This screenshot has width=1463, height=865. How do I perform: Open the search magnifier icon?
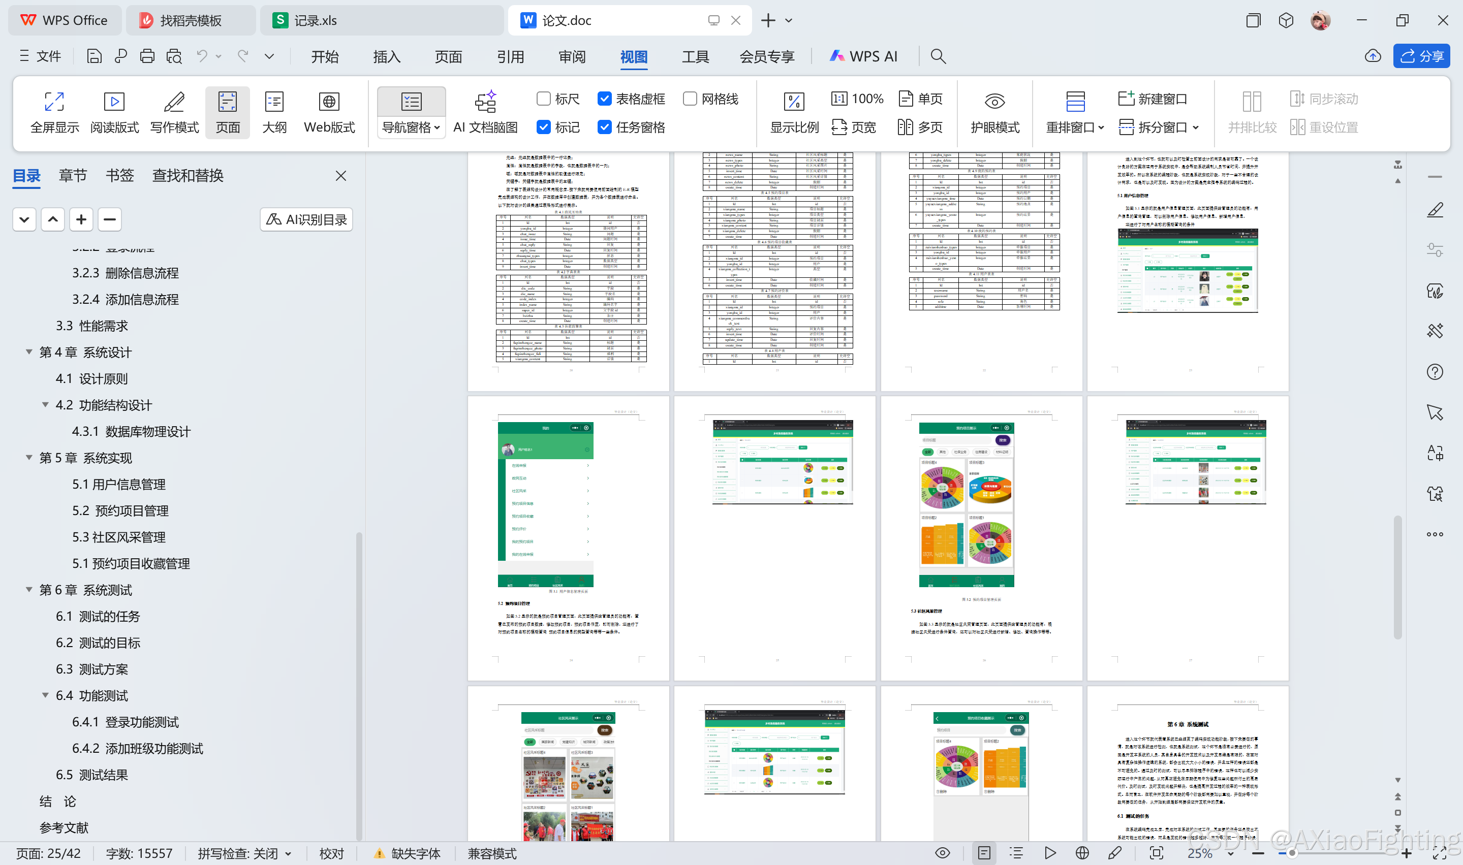[938, 56]
